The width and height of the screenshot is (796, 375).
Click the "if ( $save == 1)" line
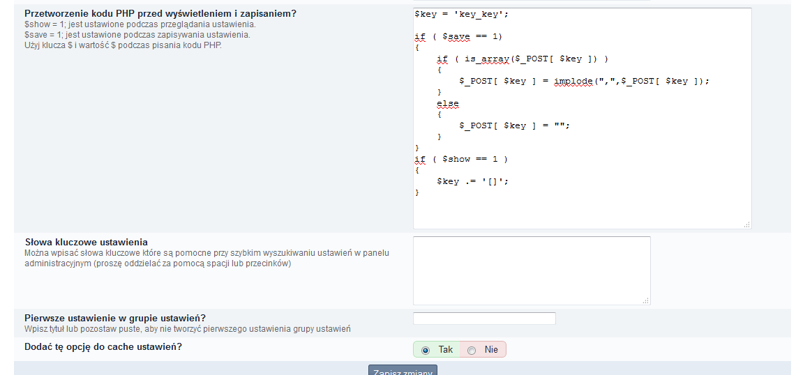point(458,36)
